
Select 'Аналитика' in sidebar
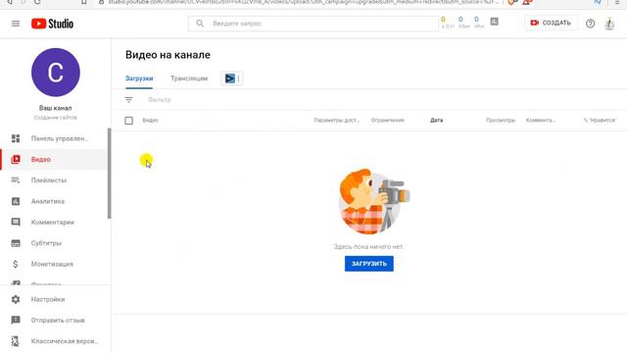(x=48, y=201)
